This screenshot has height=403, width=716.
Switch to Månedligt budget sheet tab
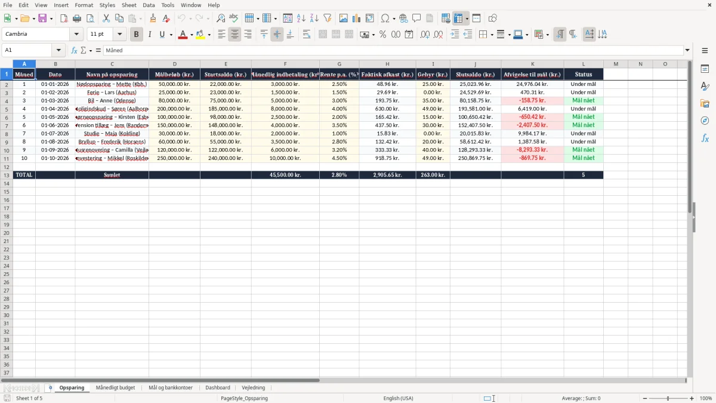coord(115,387)
